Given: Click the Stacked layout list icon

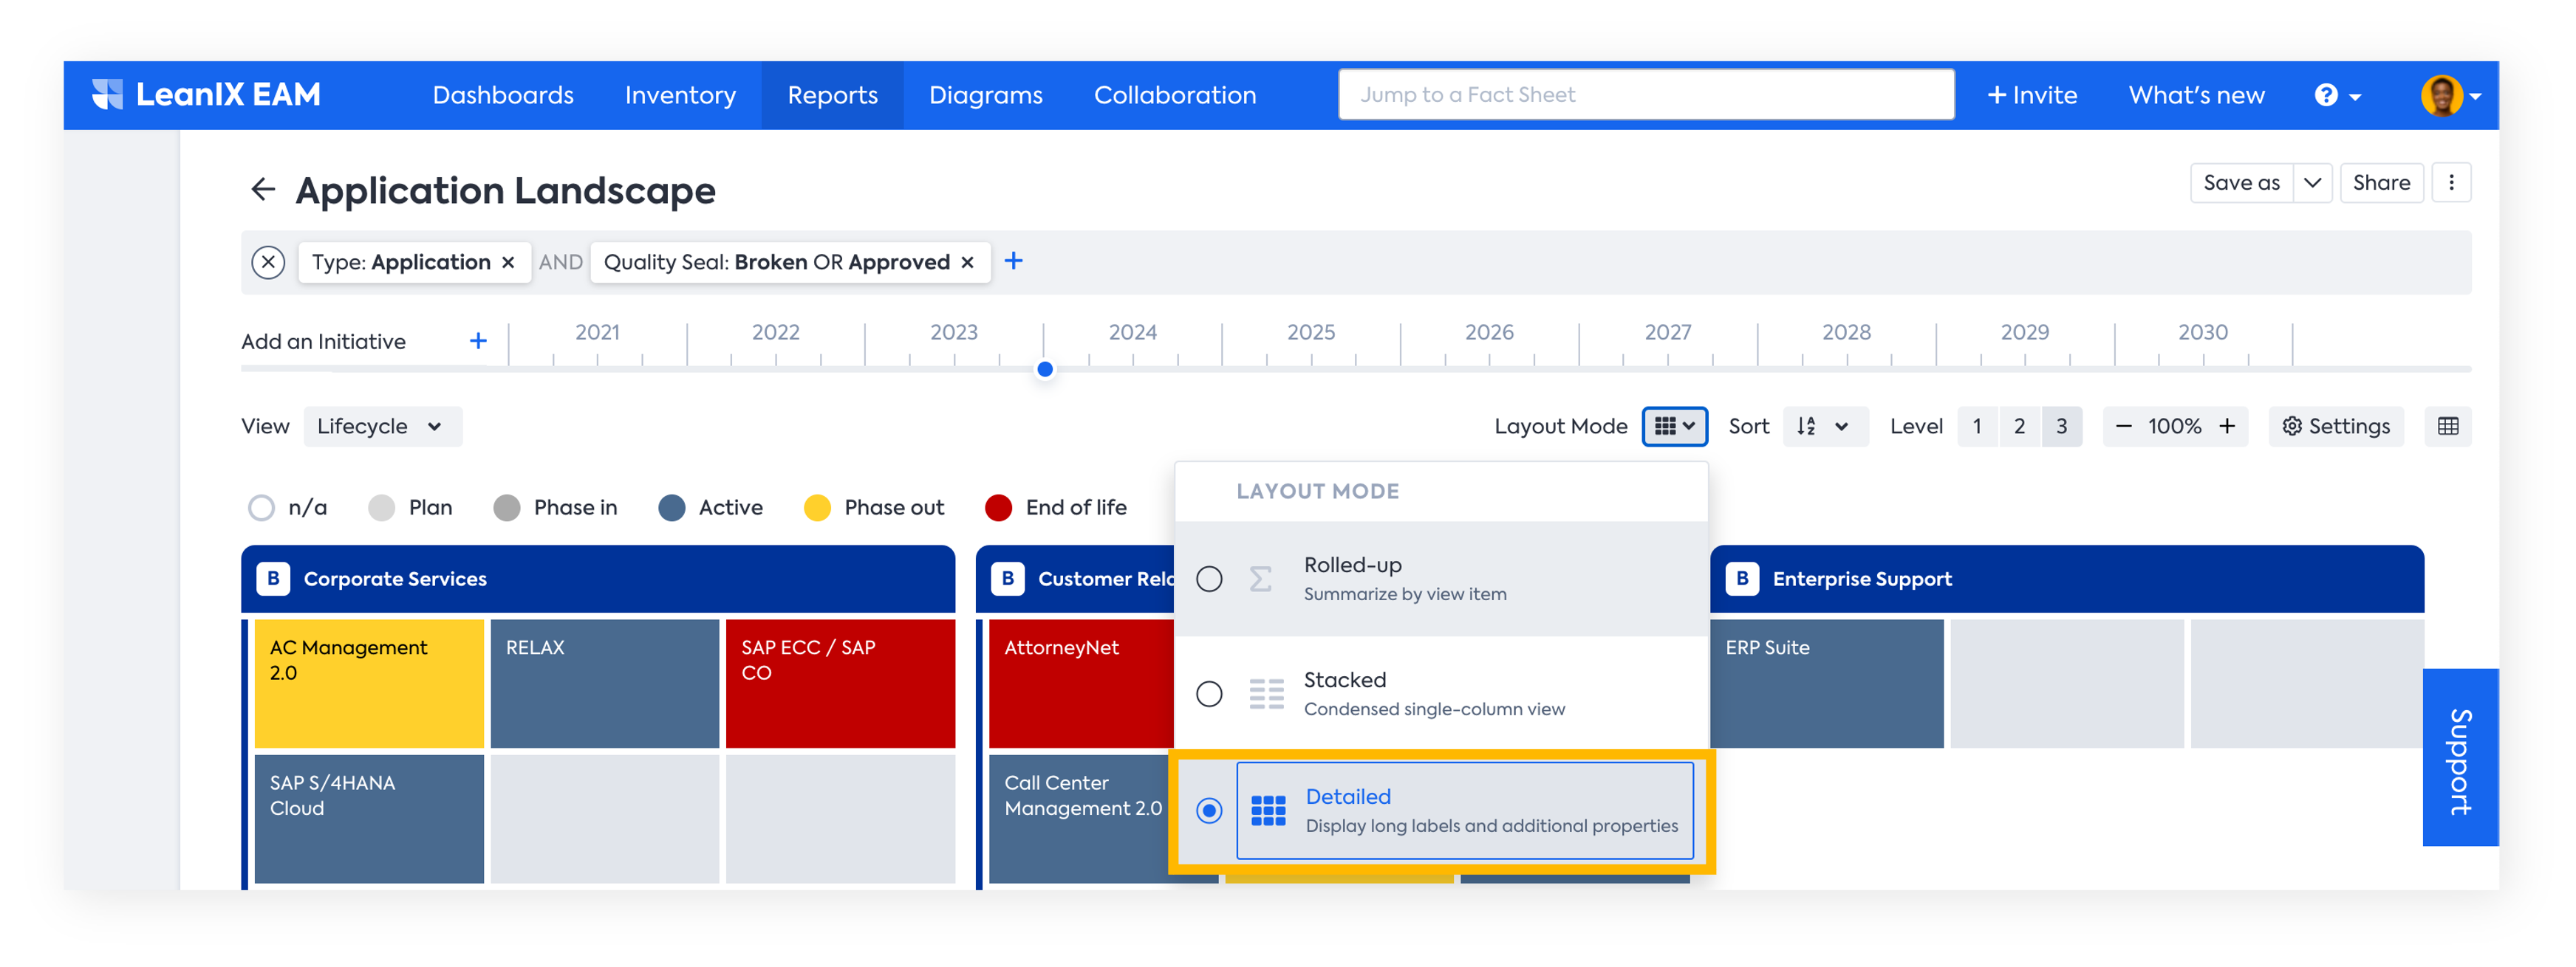Looking at the screenshot, I should pyautogui.click(x=1266, y=693).
